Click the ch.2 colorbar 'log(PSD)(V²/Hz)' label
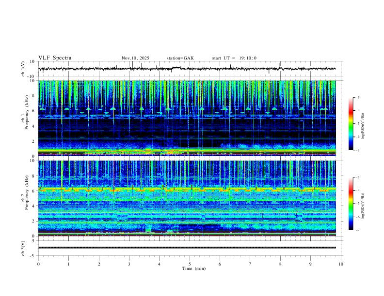 click(363, 206)
